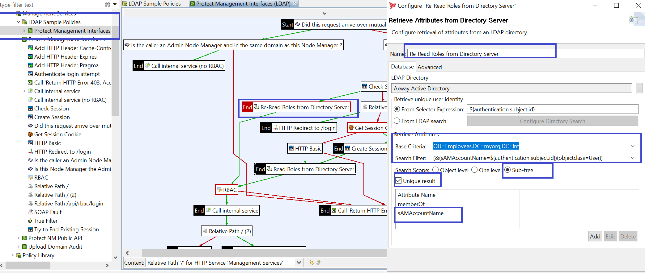
Task: Select the One level search scope
Action: [474, 170]
